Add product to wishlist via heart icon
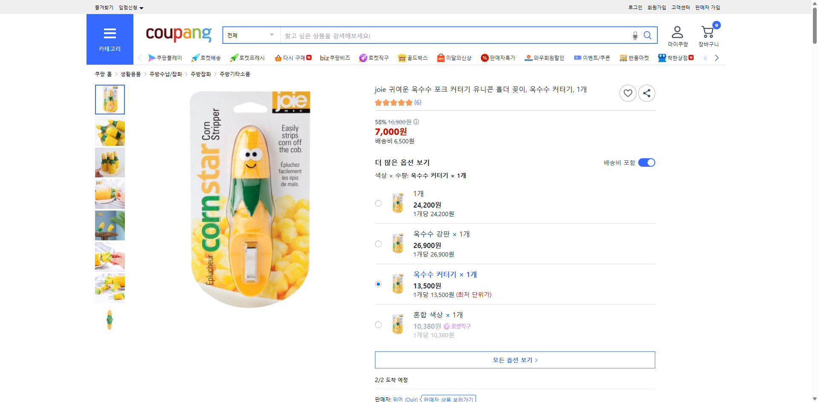The height and width of the screenshot is (402, 818). coord(628,93)
